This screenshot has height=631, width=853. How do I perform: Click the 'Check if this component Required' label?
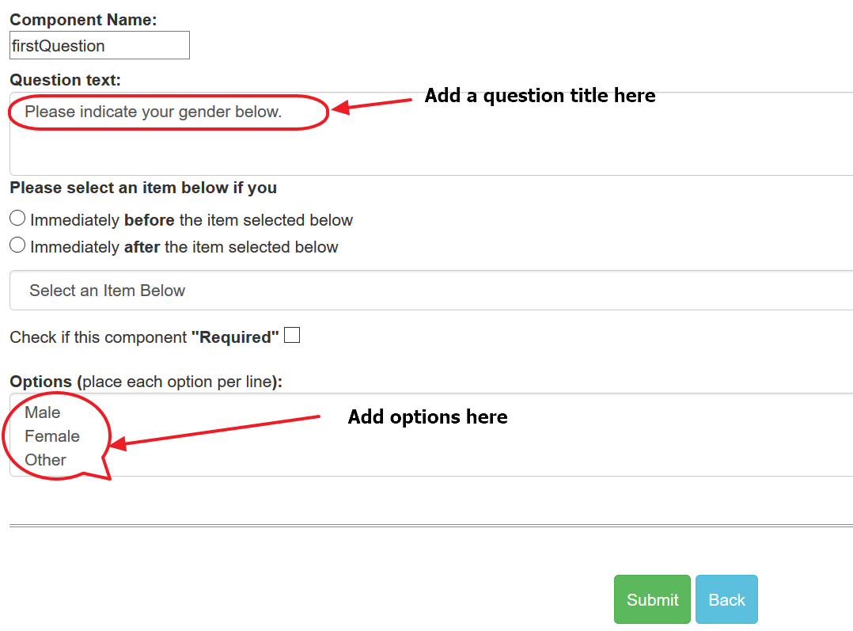tap(144, 337)
